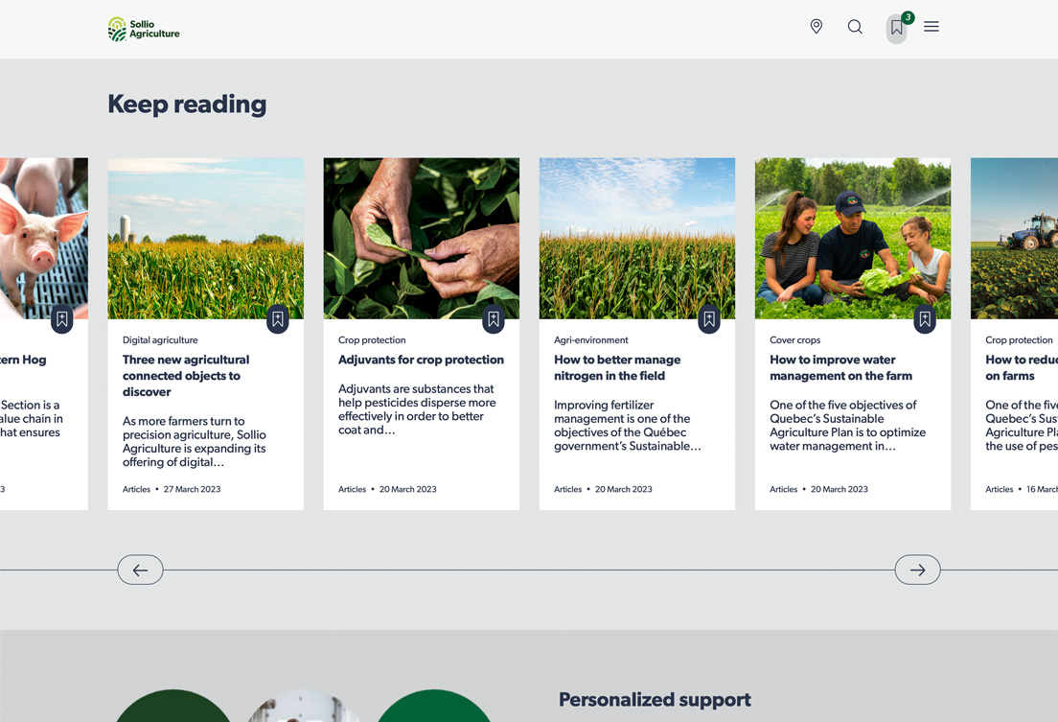
Task: Open saved bookmarks with badge 3
Action: coord(897,28)
